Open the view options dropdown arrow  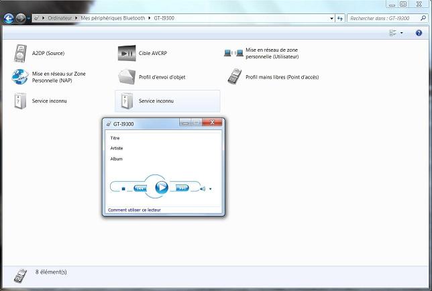coord(401,33)
